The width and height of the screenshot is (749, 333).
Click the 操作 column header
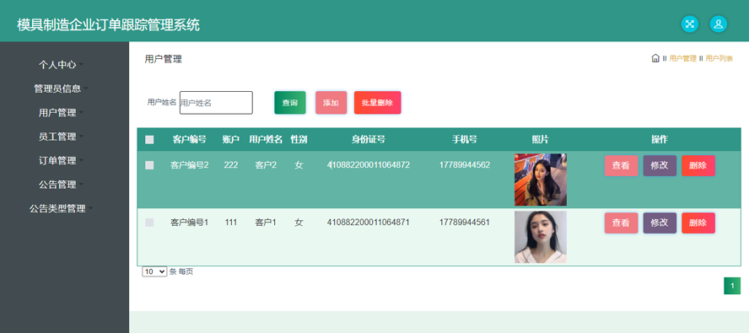(660, 139)
